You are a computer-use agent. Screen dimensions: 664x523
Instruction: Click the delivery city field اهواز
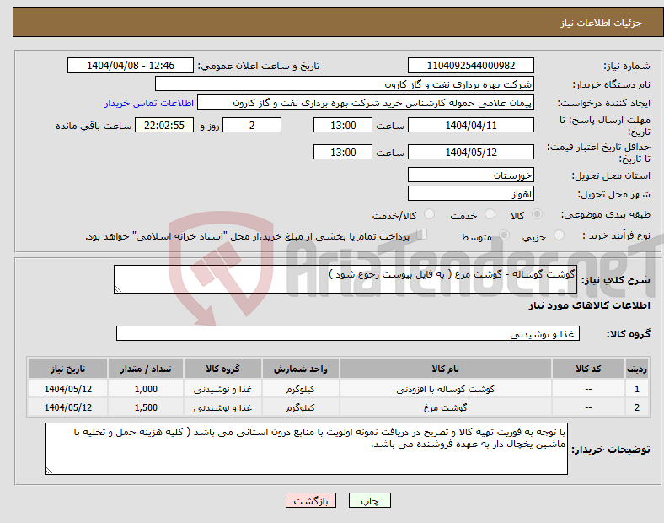[x=471, y=194]
